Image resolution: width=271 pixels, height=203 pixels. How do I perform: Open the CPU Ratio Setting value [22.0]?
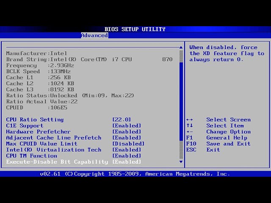click(122, 120)
